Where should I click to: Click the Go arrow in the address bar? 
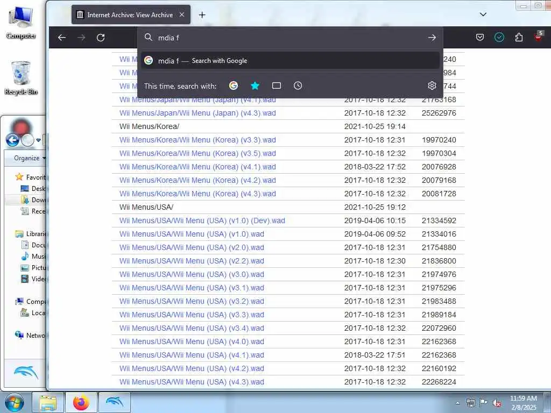(x=432, y=38)
